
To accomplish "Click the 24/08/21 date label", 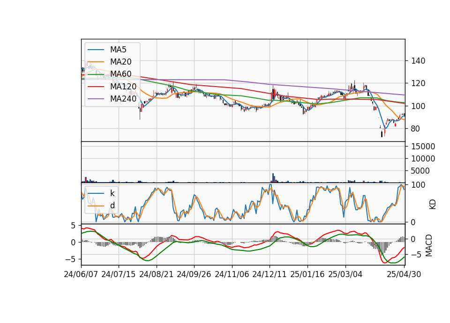I will pyautogui.click(x=157, y=274).
